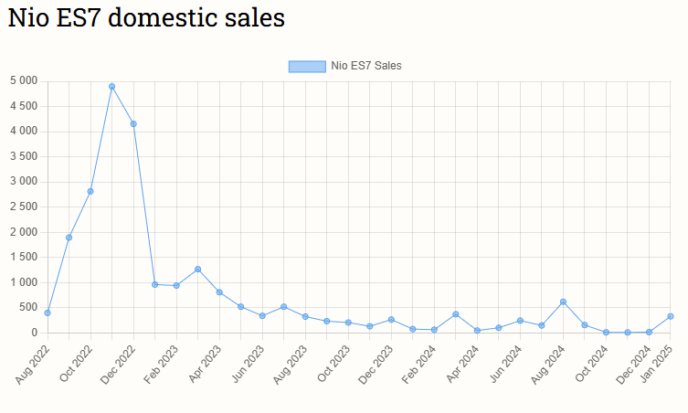Viewport: 688px width, 413px height.
Task: Click the '5 000' y-axis label
Action: coord(23,81)
